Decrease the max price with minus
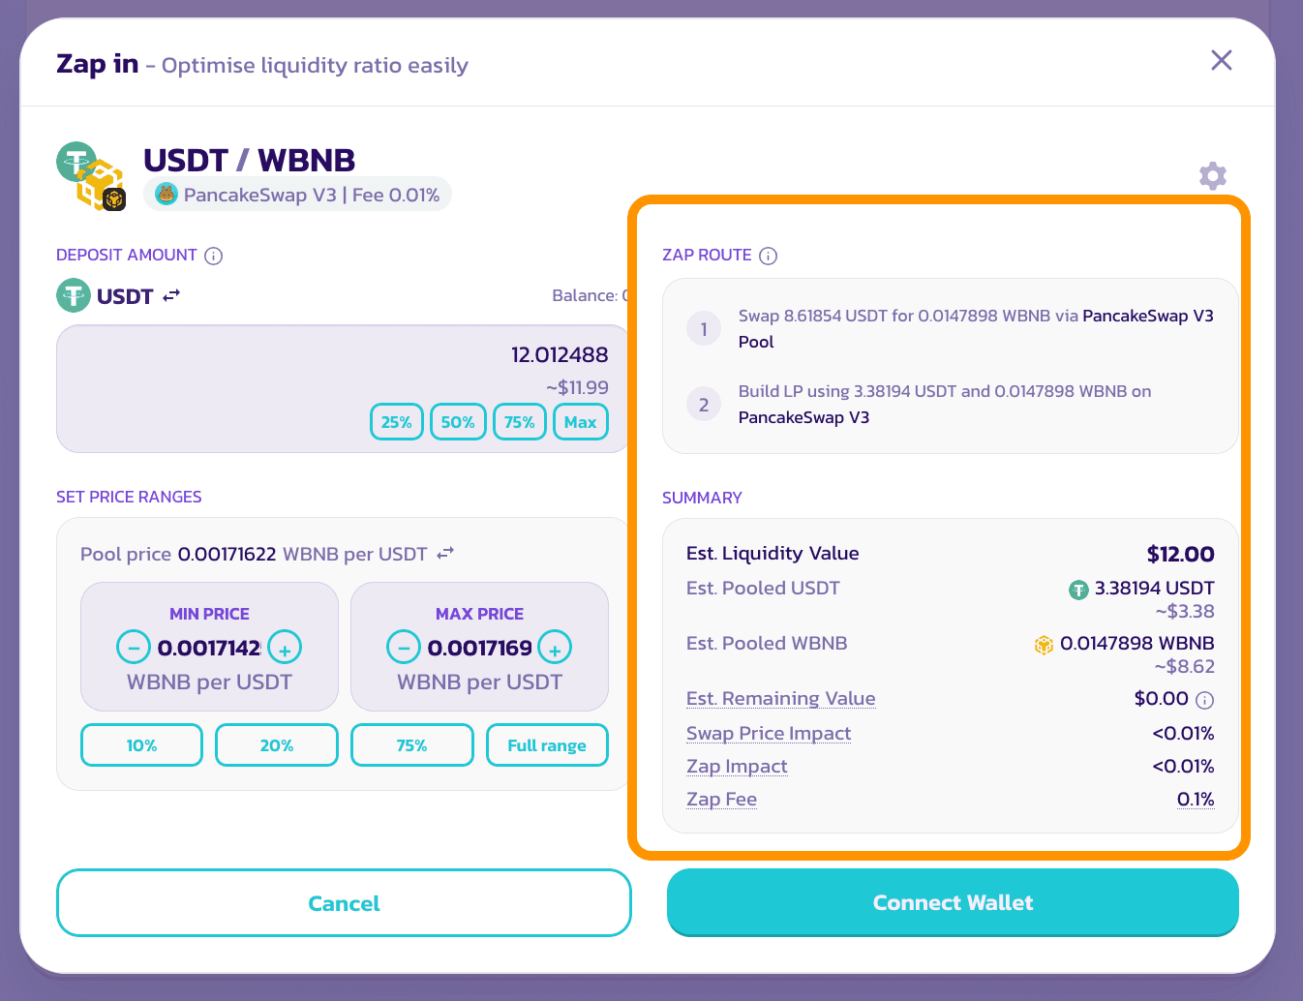 (x=404, y=647)
